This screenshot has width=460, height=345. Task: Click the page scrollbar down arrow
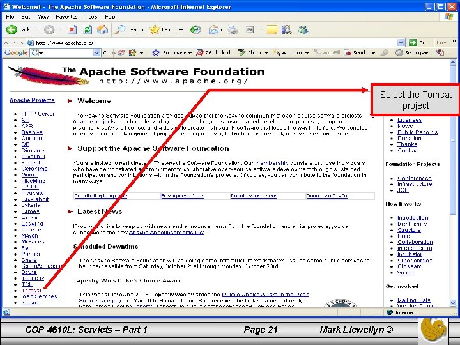pyautogui.click(x=453, y=303)
